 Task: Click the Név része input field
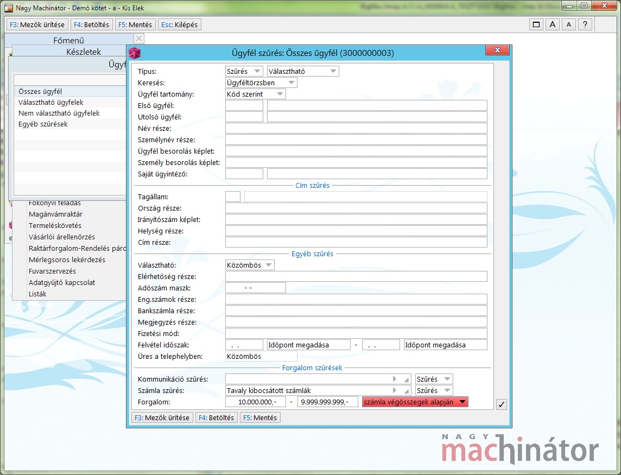point(356,129)
